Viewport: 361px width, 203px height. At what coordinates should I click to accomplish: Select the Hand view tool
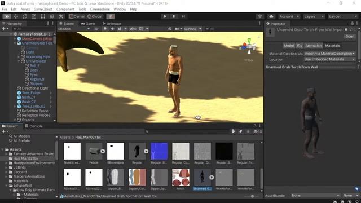tap(6, 16)
